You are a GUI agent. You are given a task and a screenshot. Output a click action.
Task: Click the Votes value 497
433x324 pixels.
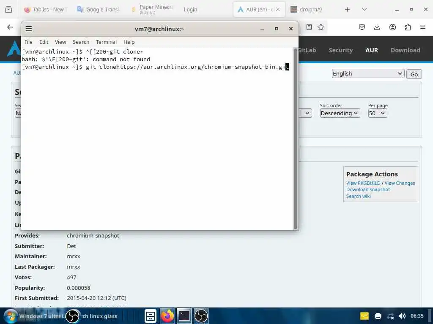pos(71,278)
